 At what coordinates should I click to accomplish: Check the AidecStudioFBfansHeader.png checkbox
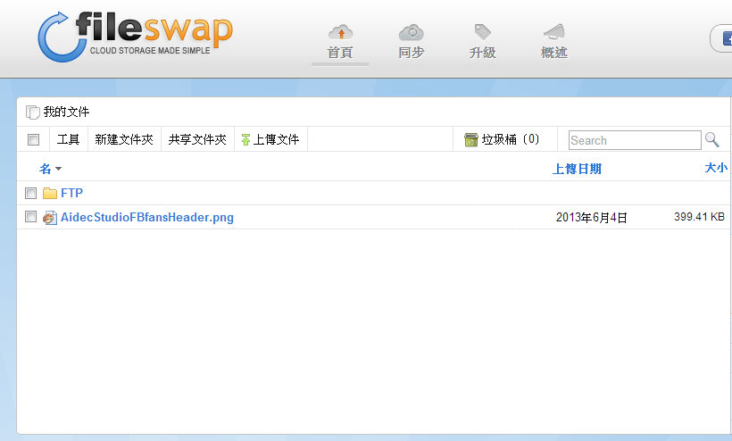[31, 217]
